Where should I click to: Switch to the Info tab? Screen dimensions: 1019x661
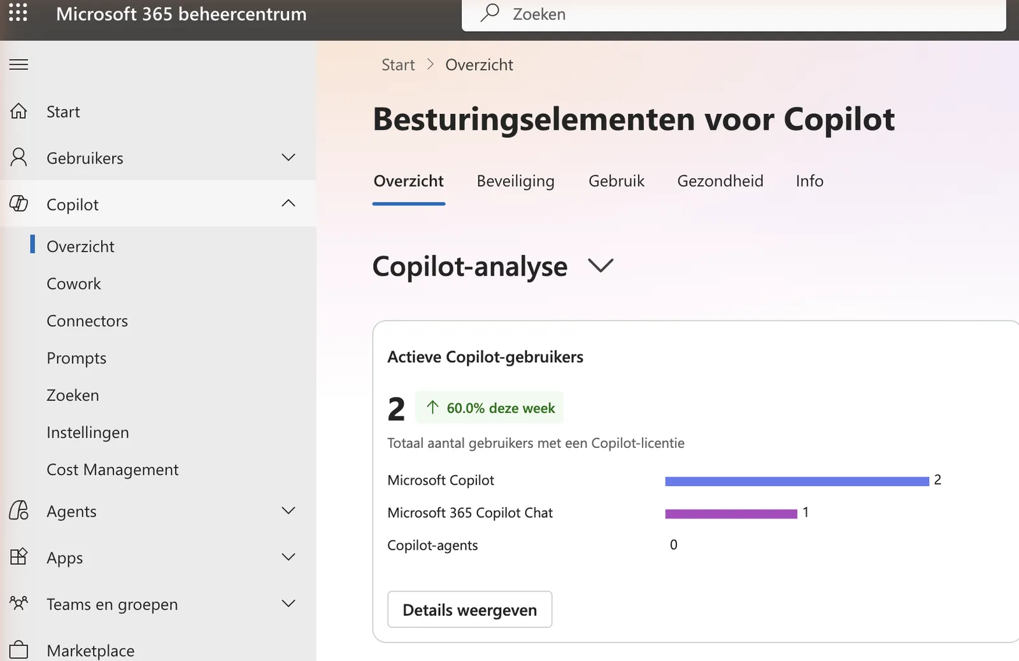click(809, 181)
